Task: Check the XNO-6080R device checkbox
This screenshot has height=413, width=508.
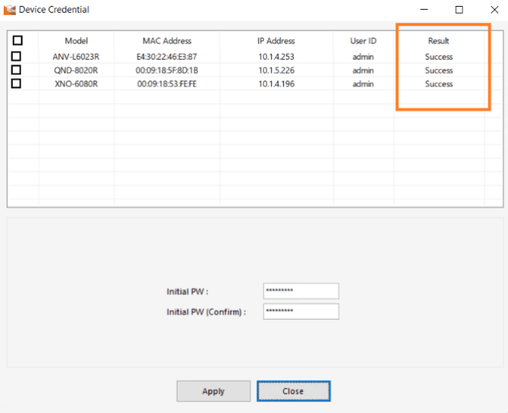Action: coord(16,84)
